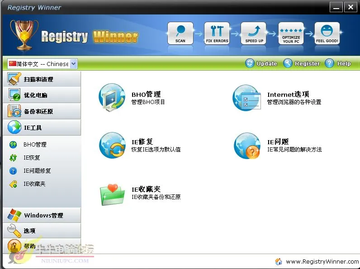
Task: Select BHO管理 in the sidebar list
Action: pyautogui.click(x=35, y=144)
